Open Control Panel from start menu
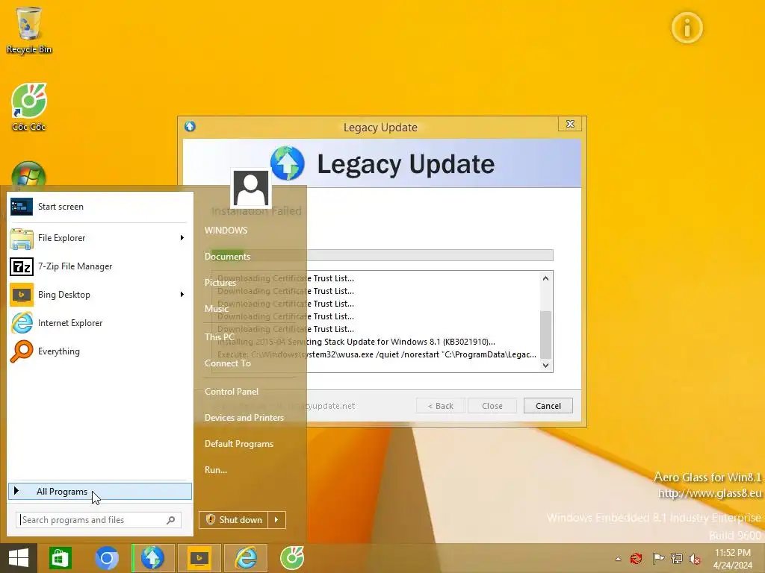 tap(232, 392)
